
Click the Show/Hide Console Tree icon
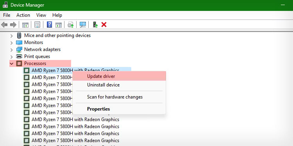[x=25, y=25]
